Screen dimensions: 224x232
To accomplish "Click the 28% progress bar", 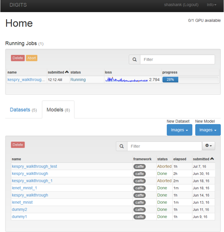I will [x=170, y=79].
